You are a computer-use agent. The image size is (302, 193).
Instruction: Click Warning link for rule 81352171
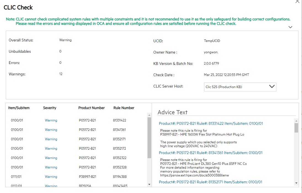(51, 139)
